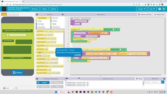Click the Share button
Image resolution: width=167 pixels, height=94 pixels.
coord(45,9)
